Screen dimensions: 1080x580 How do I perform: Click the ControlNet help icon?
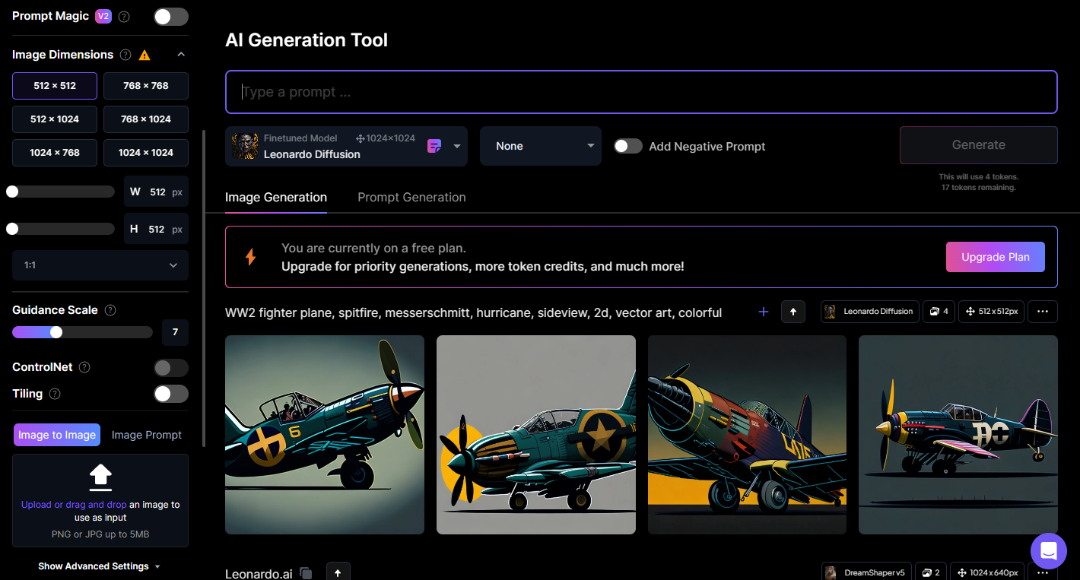coord(84,367)
